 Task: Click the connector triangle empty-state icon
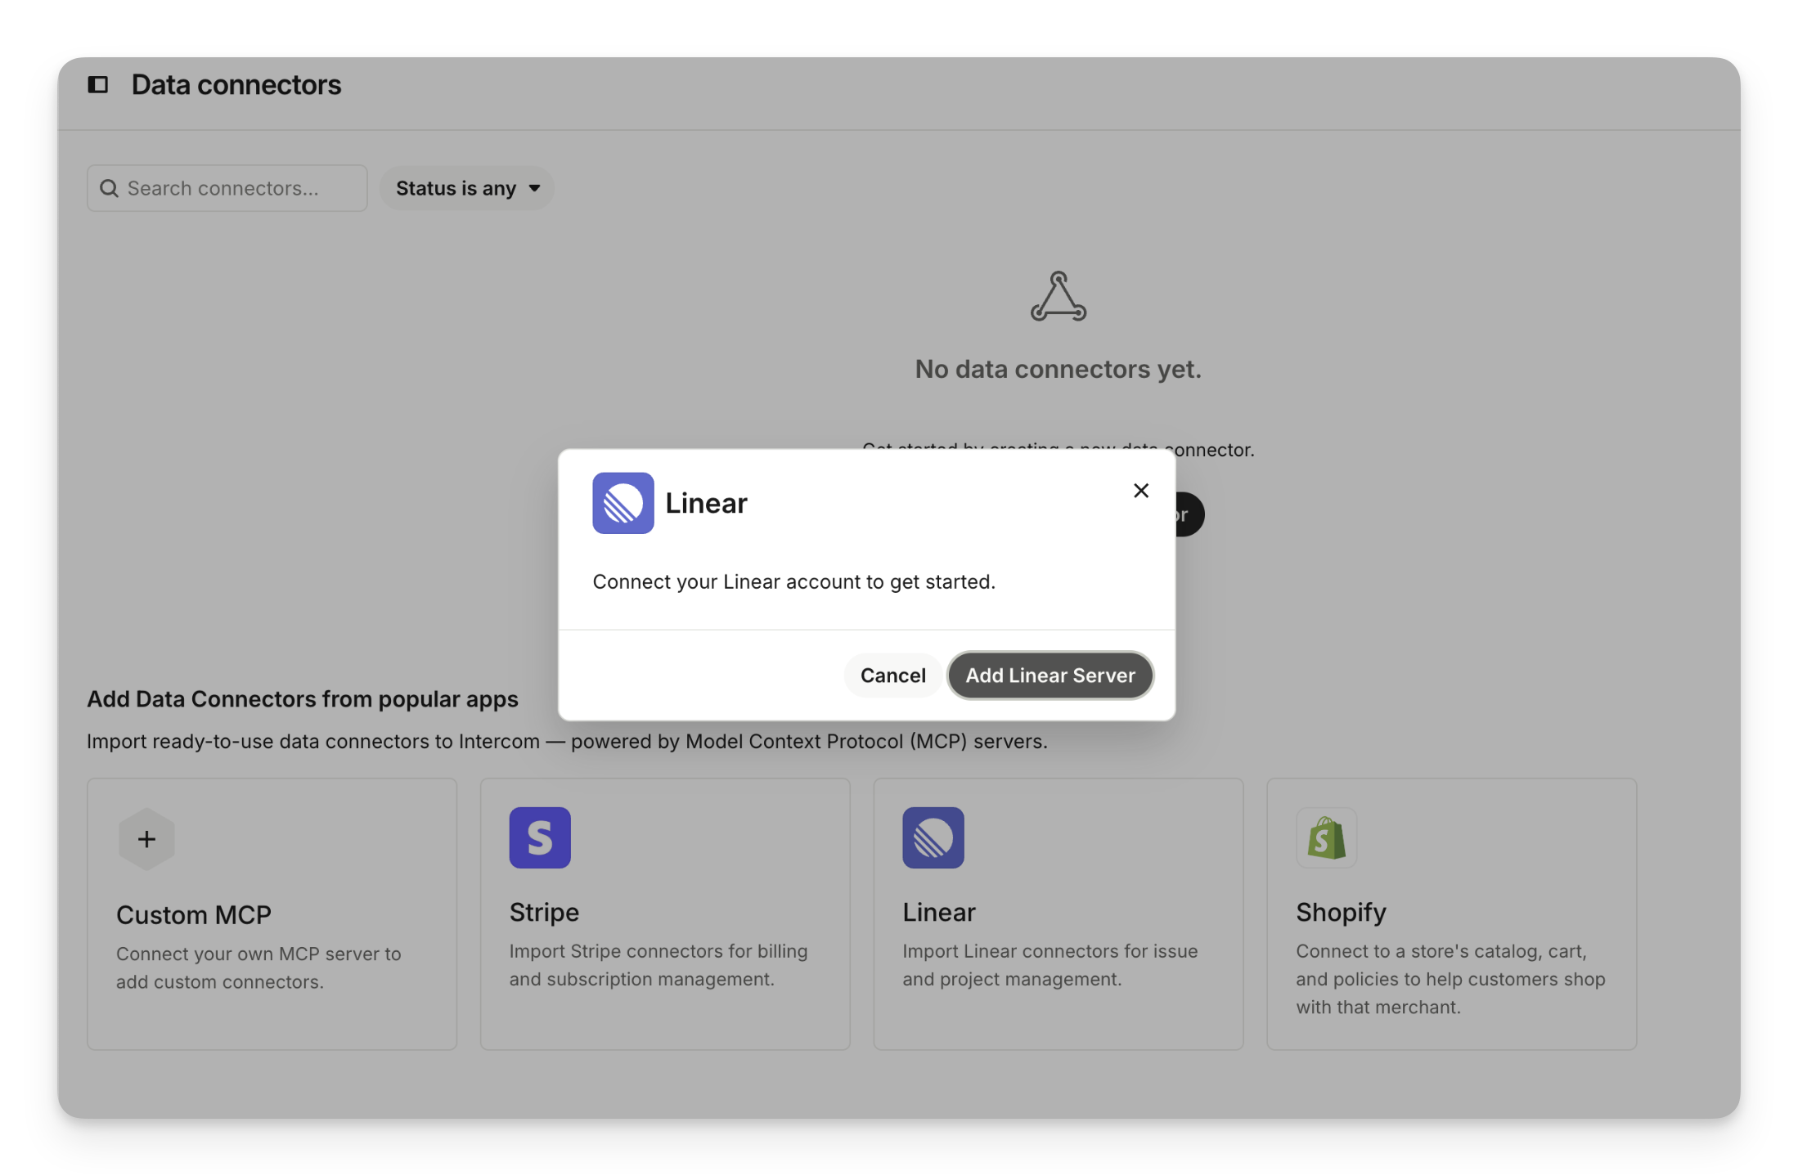1058,296
